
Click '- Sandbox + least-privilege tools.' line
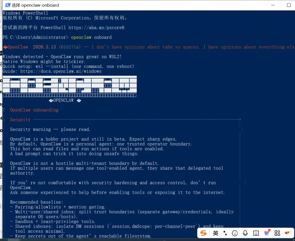click(x=53, y=222)
